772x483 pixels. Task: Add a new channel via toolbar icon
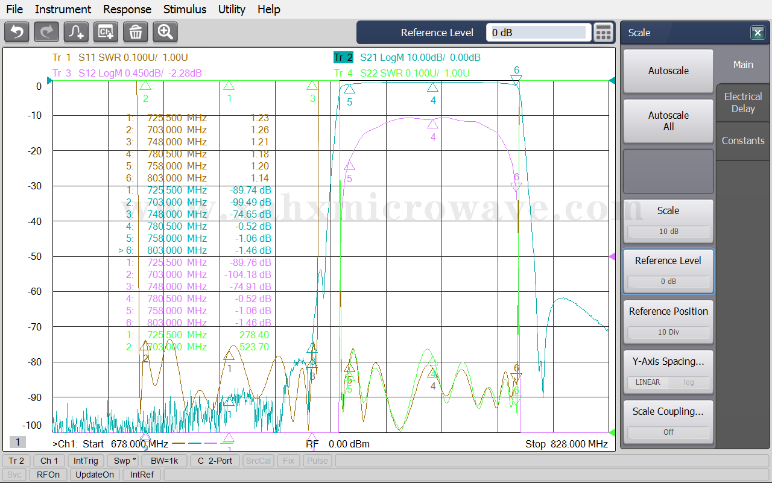(x=106, y=32)
